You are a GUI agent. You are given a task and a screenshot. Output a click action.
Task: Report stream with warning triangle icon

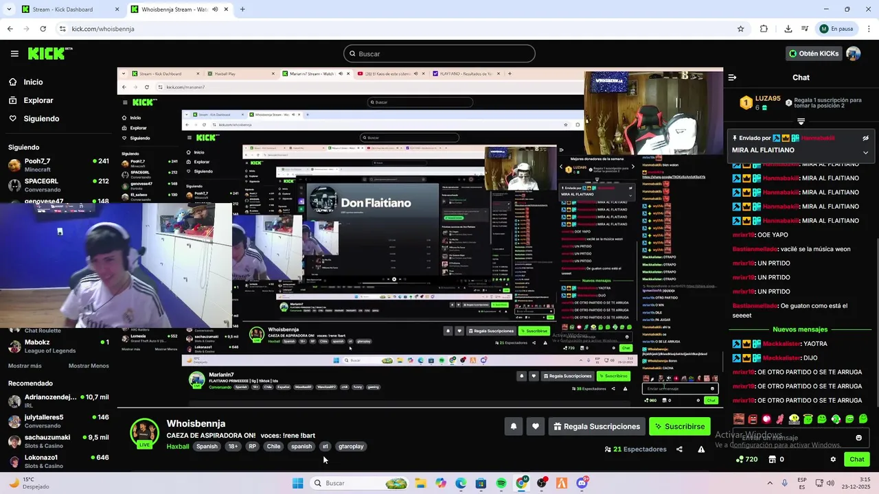[701, 449]
